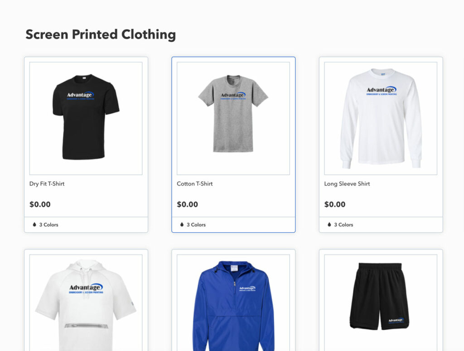
Task: Click the droplet icon on Dry Fit T-Shirt card
Action: [34, 225]
